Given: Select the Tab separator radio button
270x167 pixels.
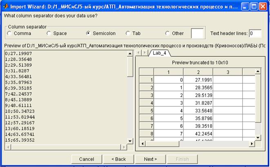Looking at the screenshot, I should tap(128, 33).
